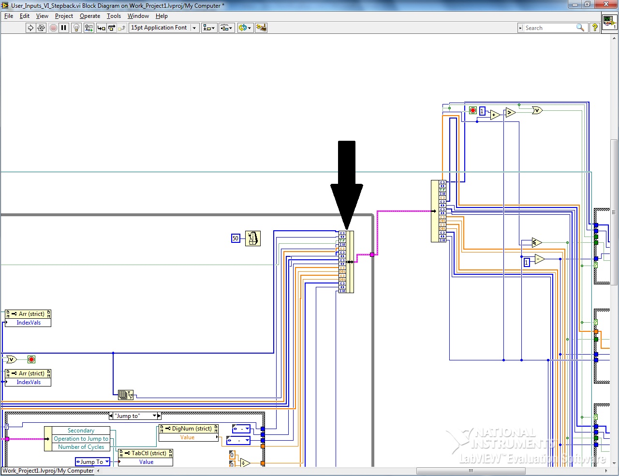Click the Secondary unbundle element
The height and width of the screenshot is (476, 619).
[81, 431]
